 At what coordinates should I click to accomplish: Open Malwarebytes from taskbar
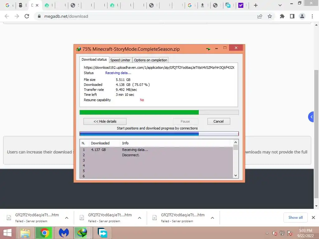tap(64, 233)
